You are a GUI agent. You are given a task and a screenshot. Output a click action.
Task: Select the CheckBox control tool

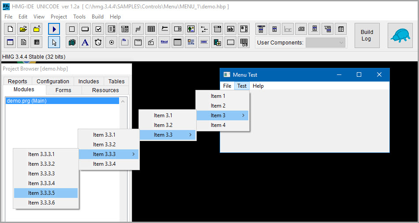click(98, 29)
